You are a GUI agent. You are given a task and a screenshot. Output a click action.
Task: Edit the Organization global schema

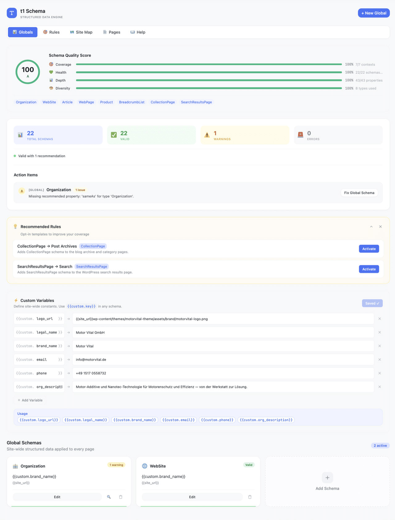coord(57,497)
